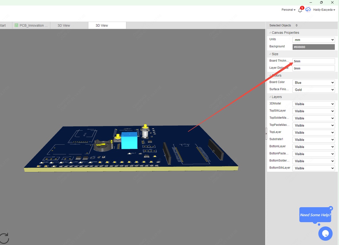Click the refresh arrow icon at bottom left
This screenshot has height=245, width=339.
4,238
